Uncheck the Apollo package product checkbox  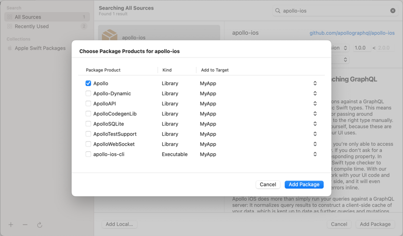click(x=88, y=83)
